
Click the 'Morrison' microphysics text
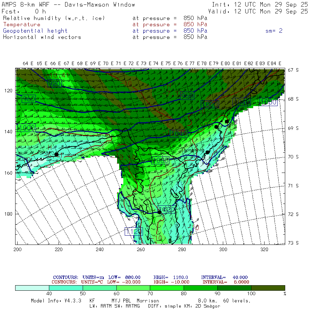click(x=148, y=301)
